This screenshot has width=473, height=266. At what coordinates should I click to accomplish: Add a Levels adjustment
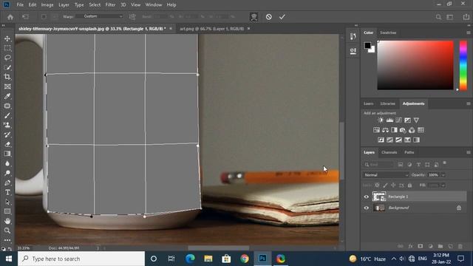(x=389, y=120)
